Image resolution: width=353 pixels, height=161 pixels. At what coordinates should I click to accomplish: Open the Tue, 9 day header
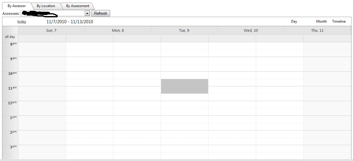click(x=184, y=31)
